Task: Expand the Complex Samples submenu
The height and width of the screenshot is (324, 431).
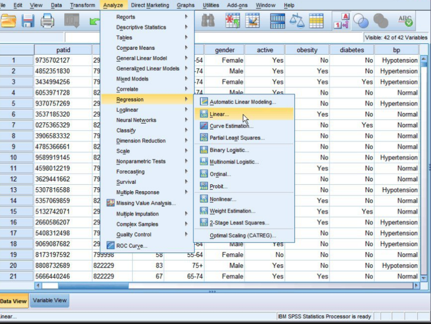Action: coord(147,224)
